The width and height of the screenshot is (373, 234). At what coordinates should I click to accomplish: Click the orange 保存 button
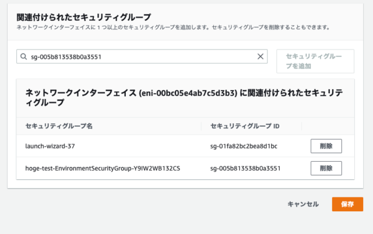[347, 204]
